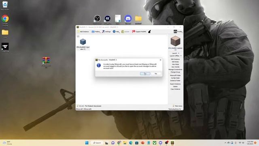Open the Folders dropdown in MultiMC toolbar
The height and width of the screenshot is (146, 259).
tap(96, 32)
